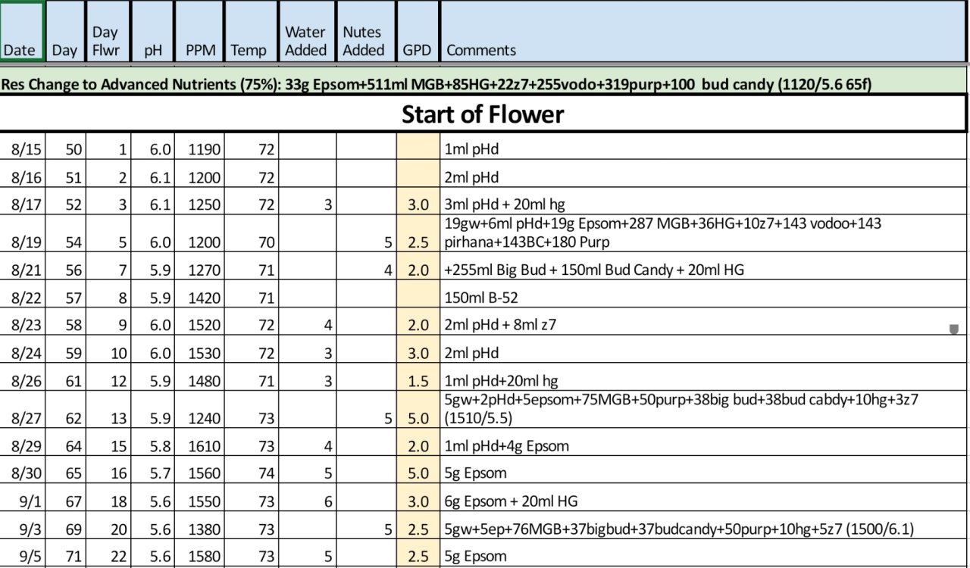This screenshot has width=970, height=568.
Task: Click comment '1ml pHd+20ml hg'
Action: [502, 382]
